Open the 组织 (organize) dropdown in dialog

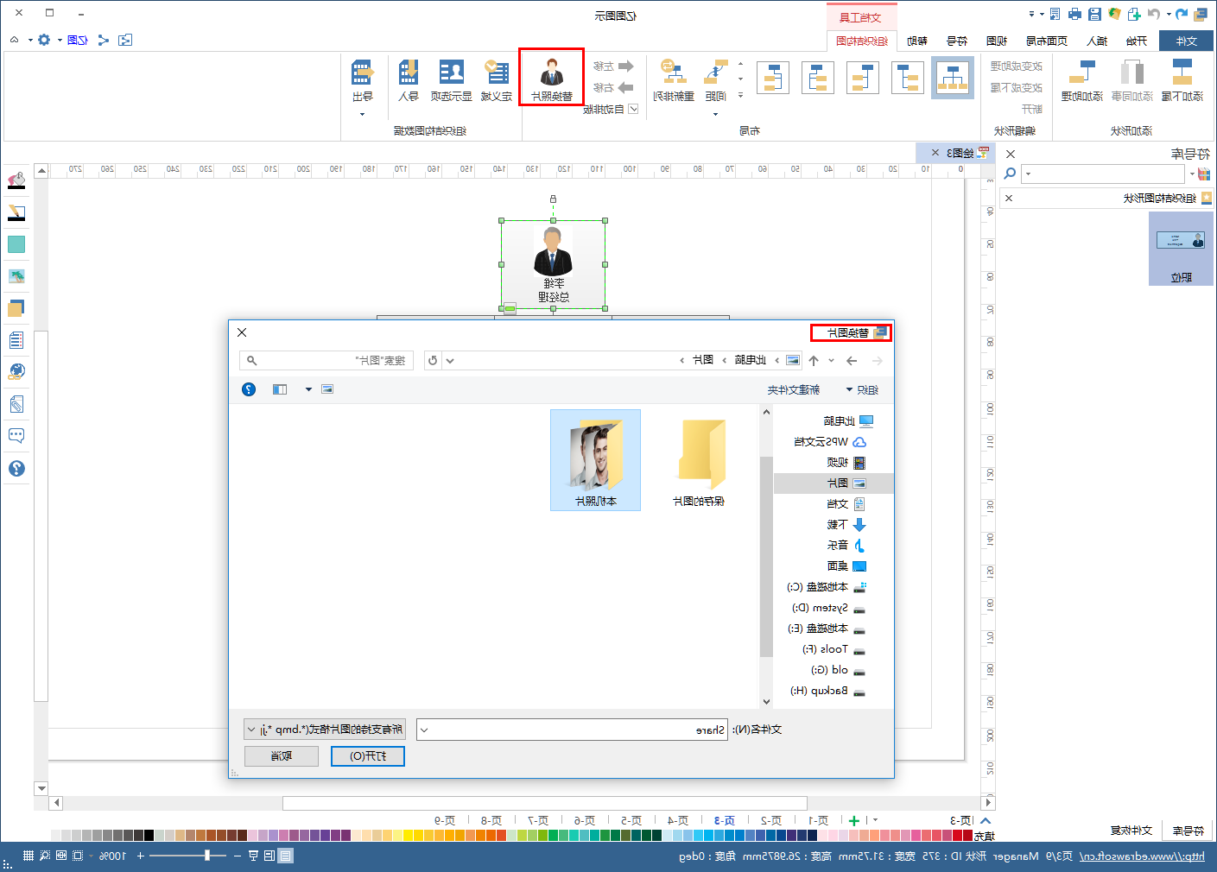tap(862, 389)
